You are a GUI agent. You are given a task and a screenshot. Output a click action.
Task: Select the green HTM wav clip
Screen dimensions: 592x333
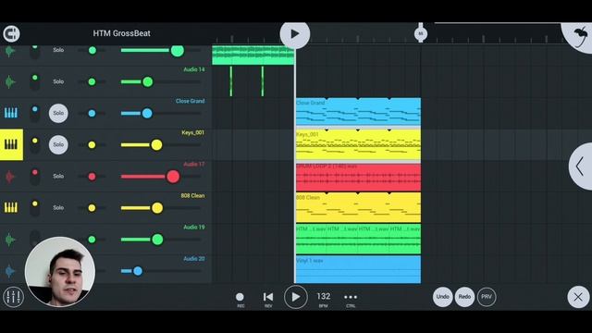pyautogui.click(x=358, y=240)
